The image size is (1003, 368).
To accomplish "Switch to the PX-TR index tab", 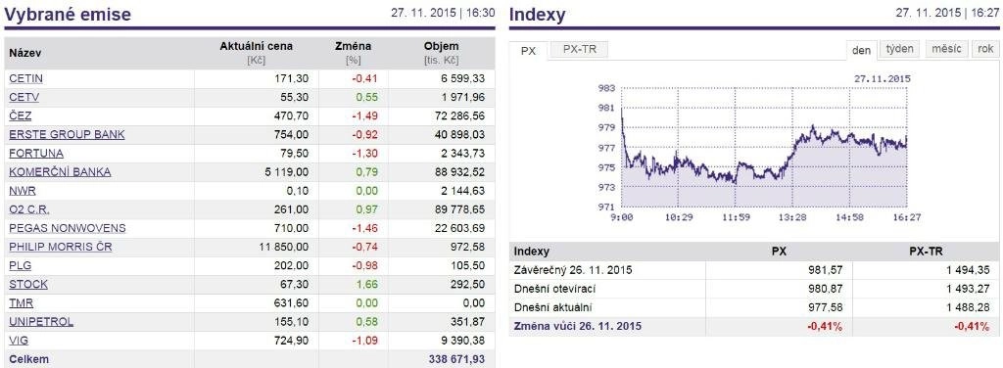I will (x=579, y=50).
